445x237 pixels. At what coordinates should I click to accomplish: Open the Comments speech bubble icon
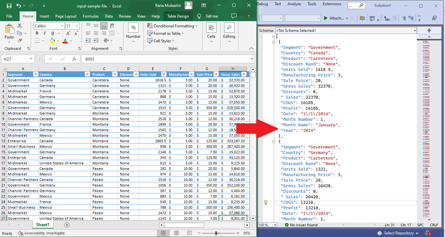click(234, 16)
